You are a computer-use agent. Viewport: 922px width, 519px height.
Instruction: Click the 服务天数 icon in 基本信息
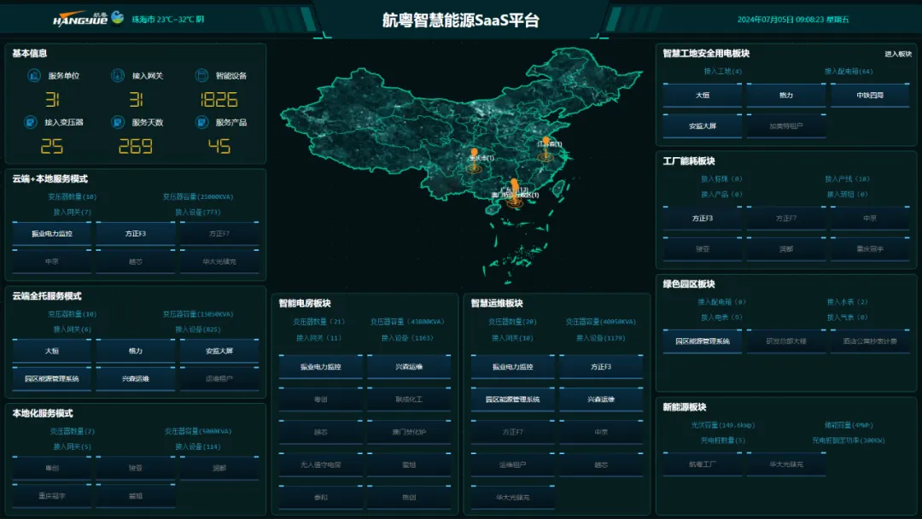(x=118, y=122)
